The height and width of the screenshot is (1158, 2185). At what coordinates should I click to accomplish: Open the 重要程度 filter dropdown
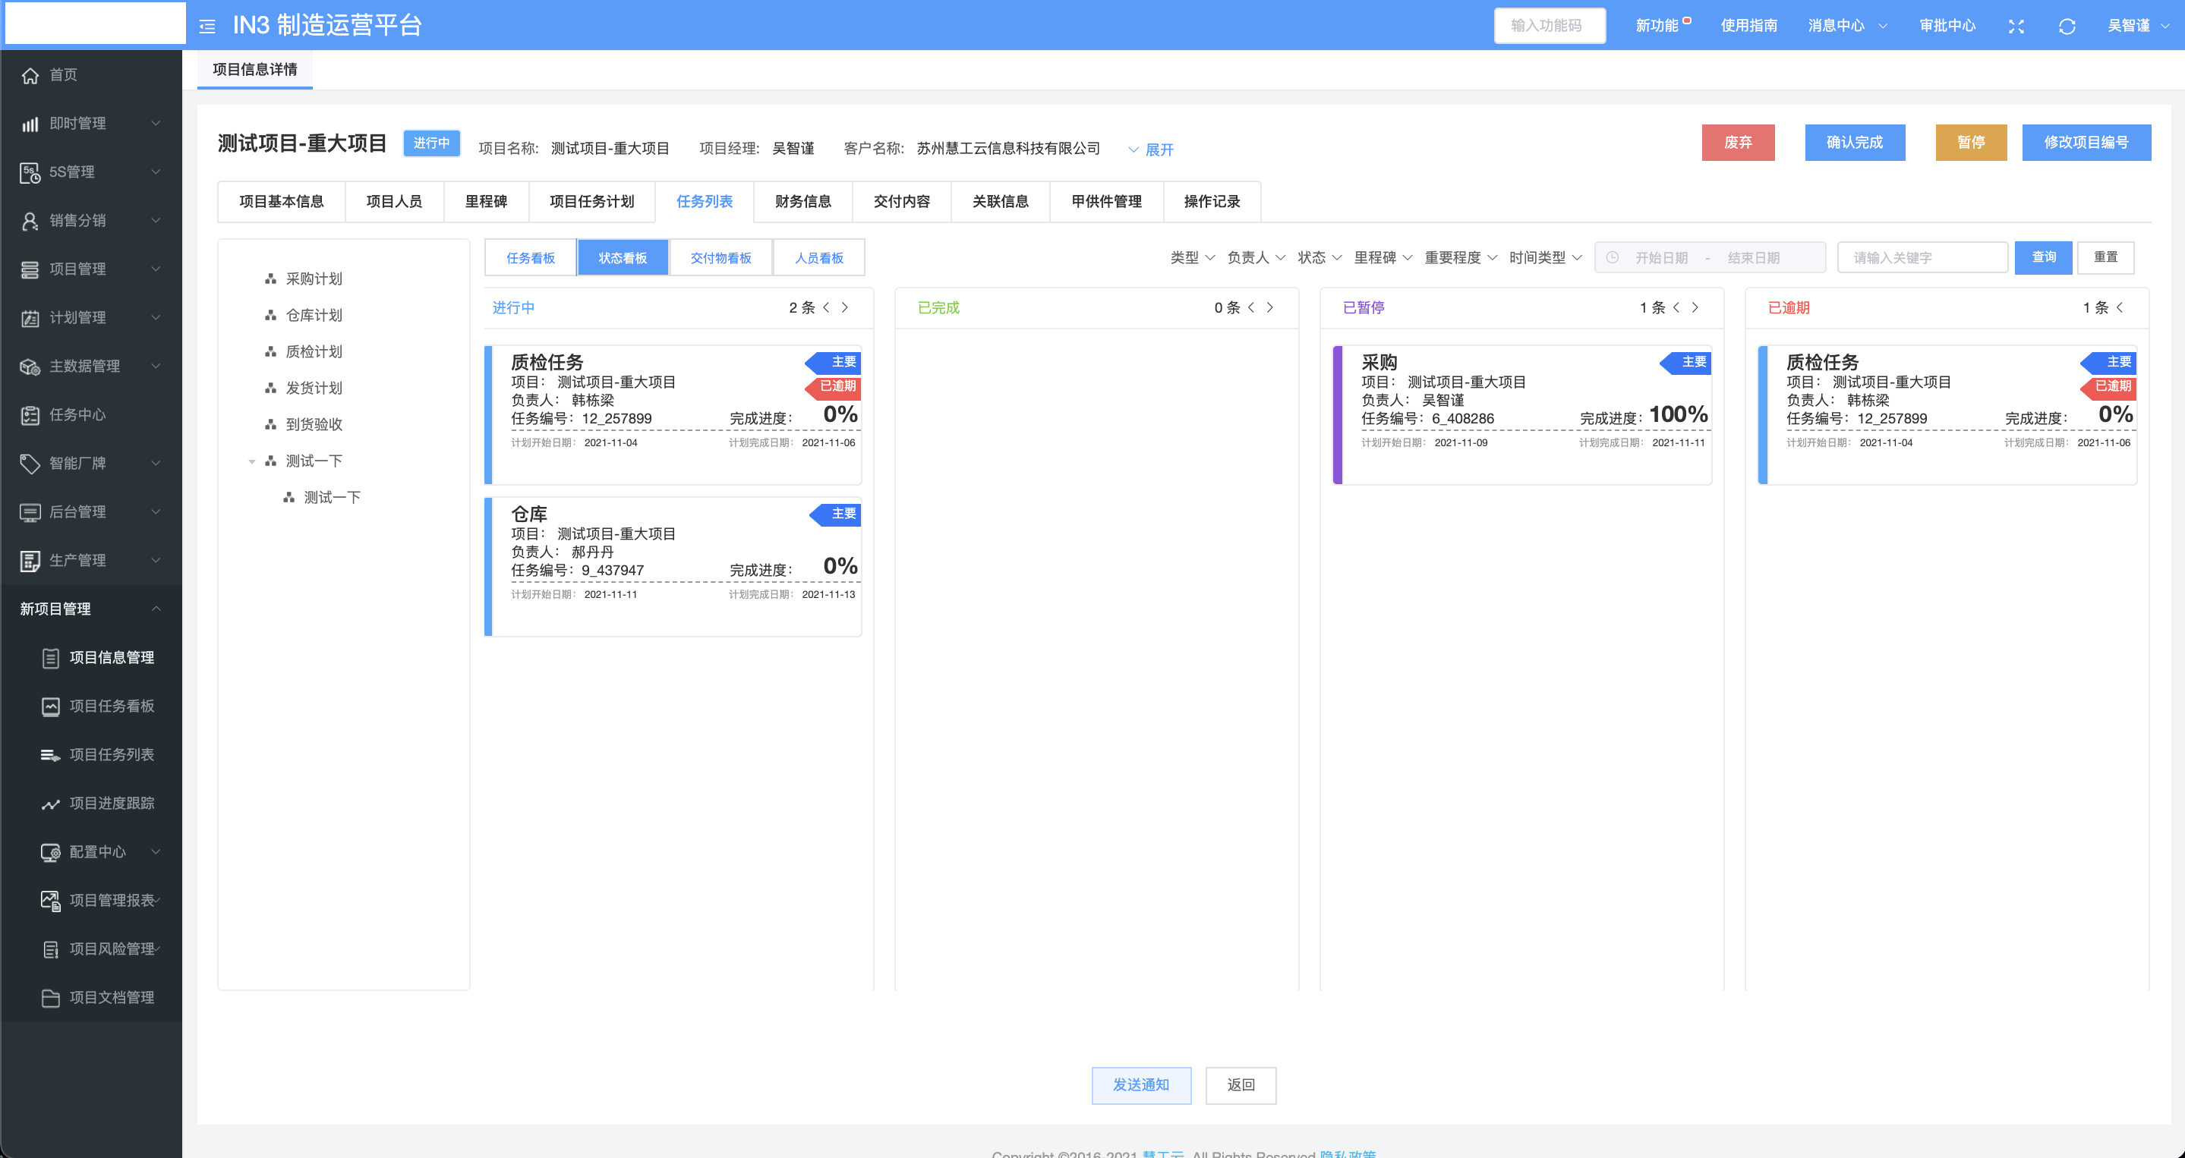1460,258
